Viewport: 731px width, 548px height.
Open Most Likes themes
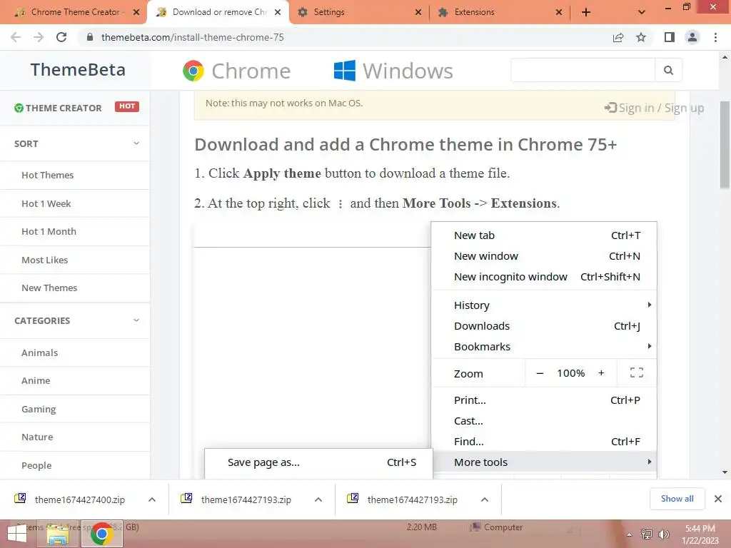pos(45,260)
